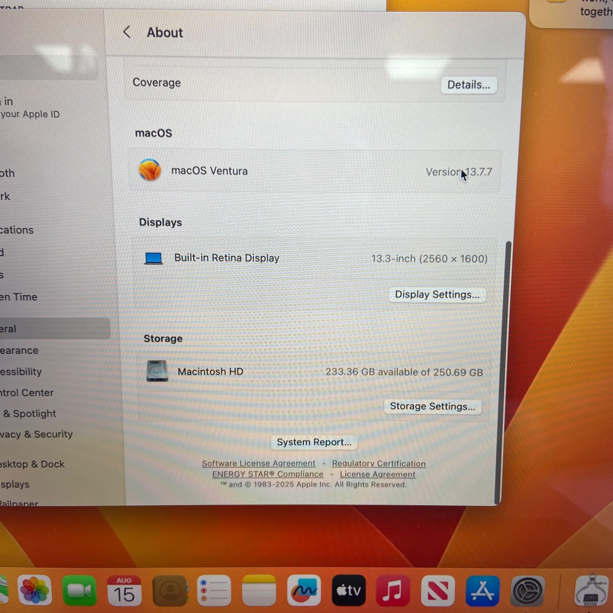Click the Built-in Retina Display laptop icon
This screenshot has width=613, height=613.
click(154, 258)
